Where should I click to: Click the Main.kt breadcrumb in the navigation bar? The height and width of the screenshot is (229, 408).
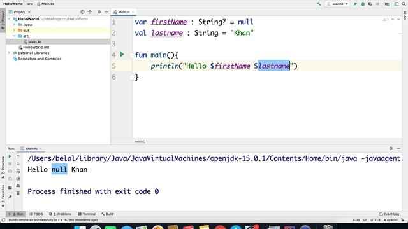[x=45, y=4]
